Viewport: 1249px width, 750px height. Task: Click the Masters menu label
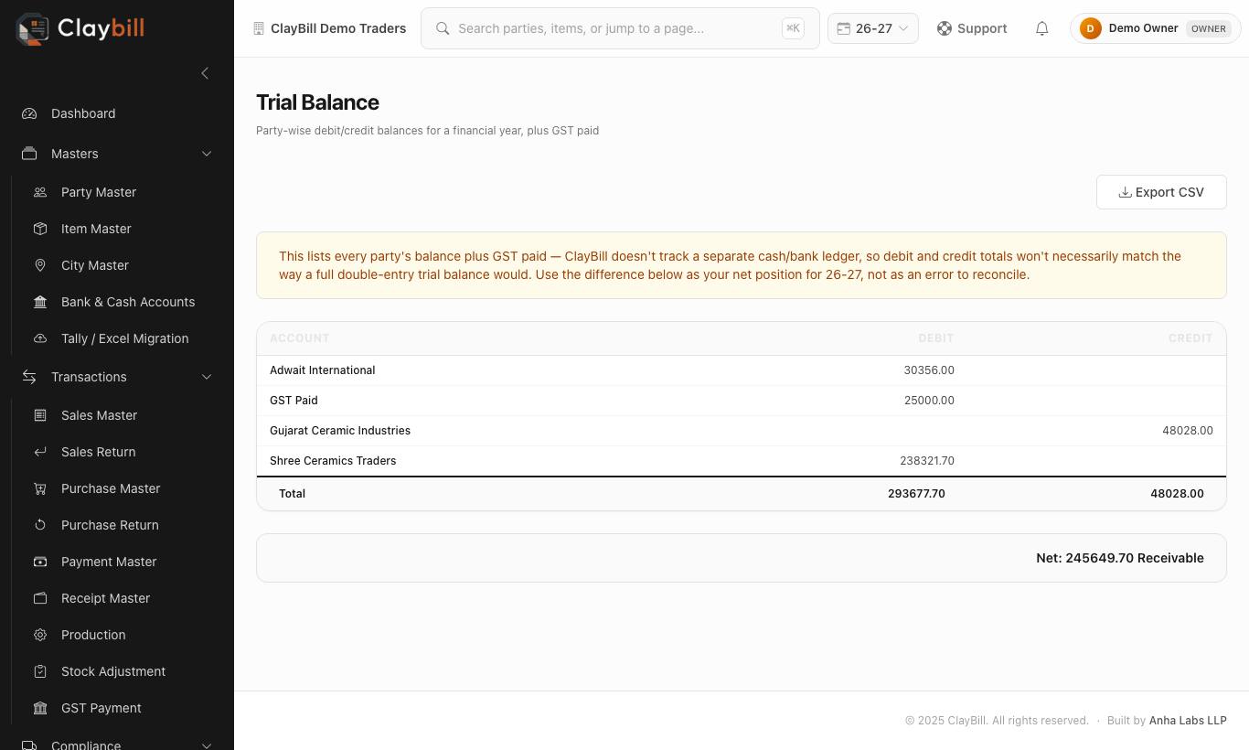[74, 154]
